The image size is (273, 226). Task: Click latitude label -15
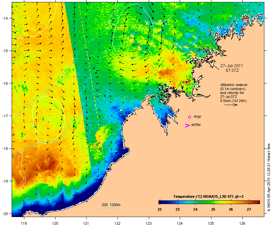[x=5, y=51]
